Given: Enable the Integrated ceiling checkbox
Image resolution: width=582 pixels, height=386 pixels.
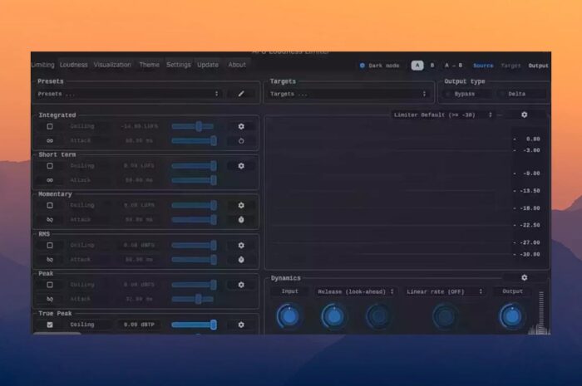Looking at the screenshot, I should [50, 126].
